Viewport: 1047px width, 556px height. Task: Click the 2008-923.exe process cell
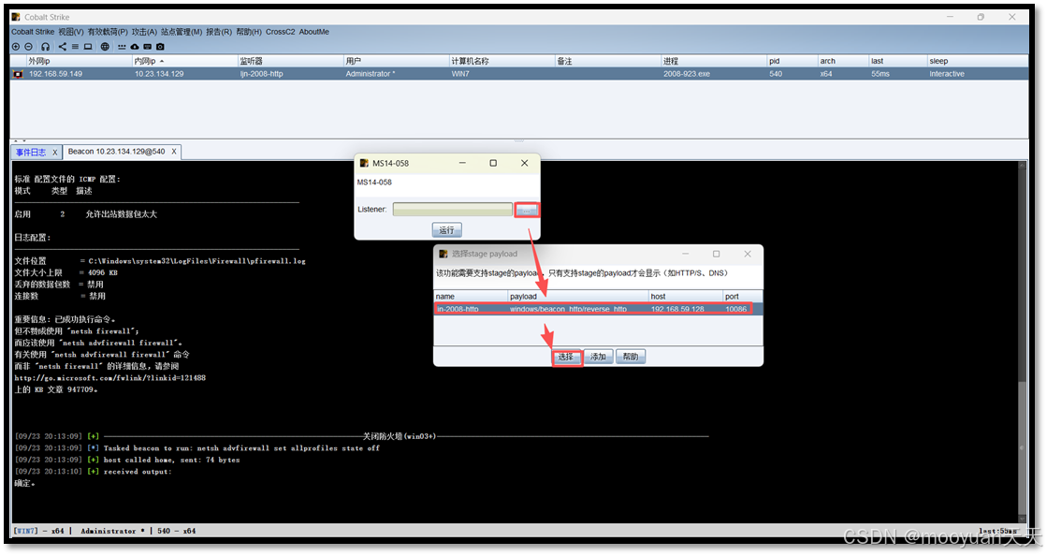687,74
